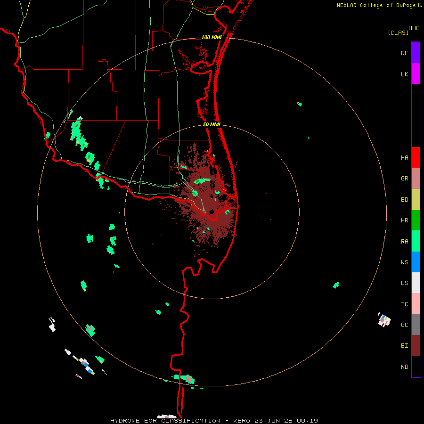Click the GC gray legend swatch
Screen dimensions: 424x424
416,325
